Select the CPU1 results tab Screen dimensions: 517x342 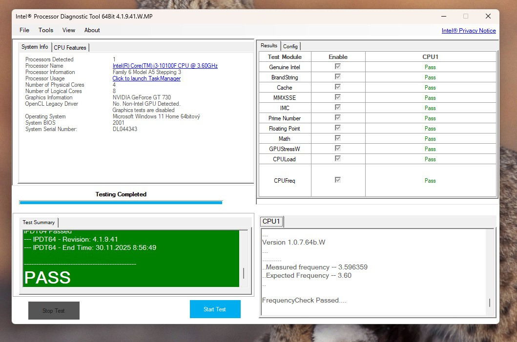click(271, 221)
